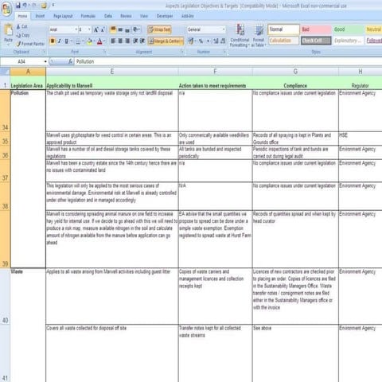Screen dimensions: 382x382
Task: Toggle Wrap Text on selected cell
Action: 159,29
